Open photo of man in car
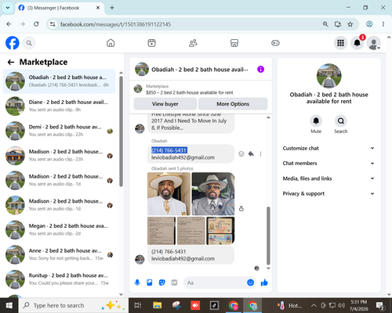The width and height of the screenshot is (392, 313). 213,194
